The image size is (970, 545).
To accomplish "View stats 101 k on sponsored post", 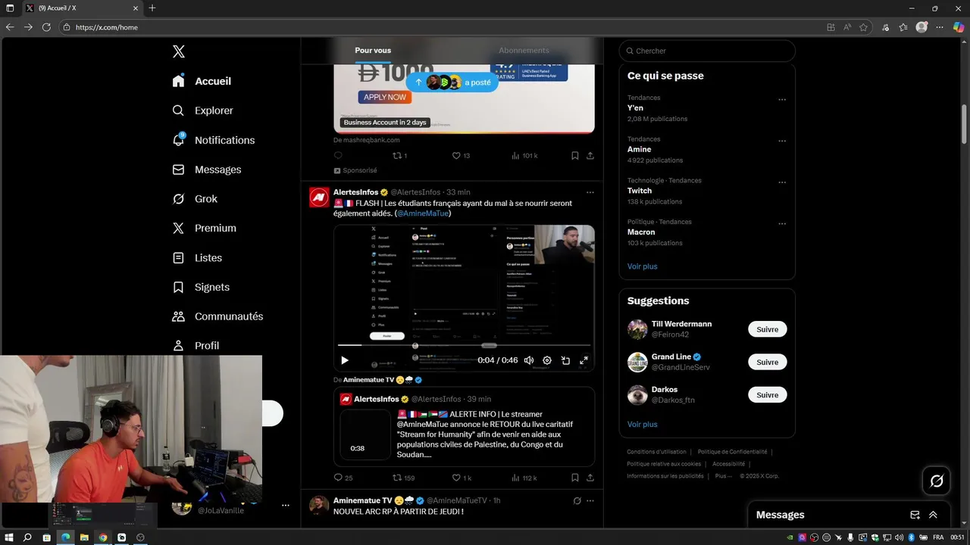I will point(524,155).
